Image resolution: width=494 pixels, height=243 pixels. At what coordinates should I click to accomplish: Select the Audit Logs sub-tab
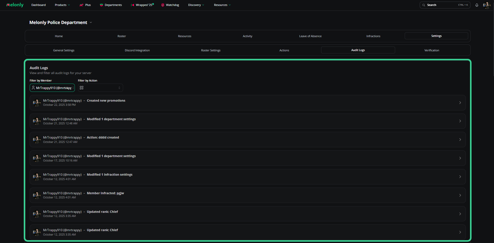(x=358, y=50)
